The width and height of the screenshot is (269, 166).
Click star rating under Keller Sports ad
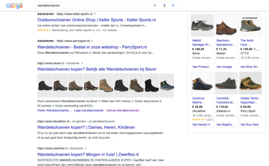tap(44, 30)
